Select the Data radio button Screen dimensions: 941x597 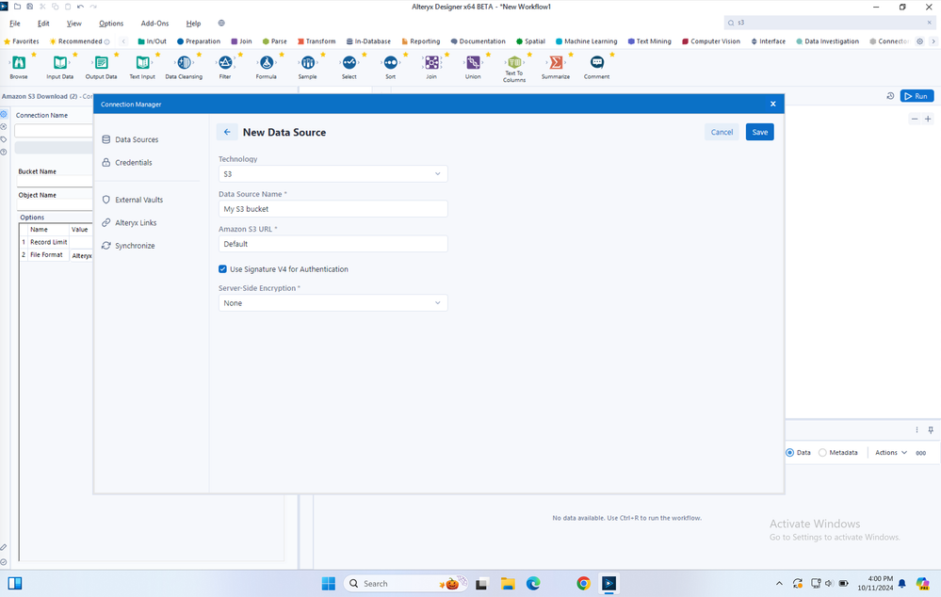[789, 452]
